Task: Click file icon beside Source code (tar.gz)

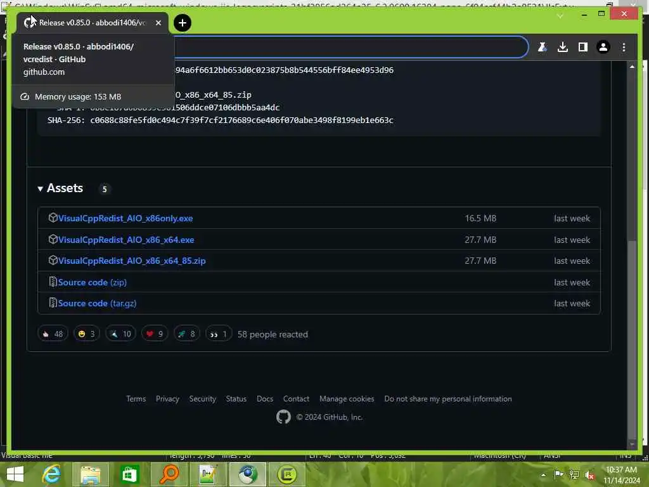Action: click(53, 303)
